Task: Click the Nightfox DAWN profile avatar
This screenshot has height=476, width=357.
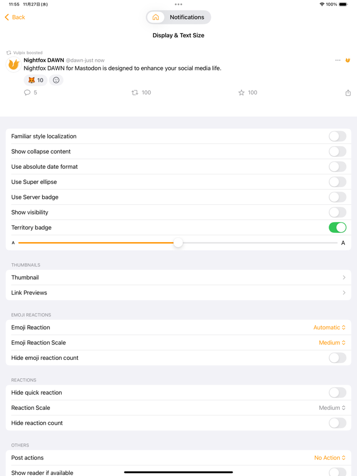Action: point(14,64)
